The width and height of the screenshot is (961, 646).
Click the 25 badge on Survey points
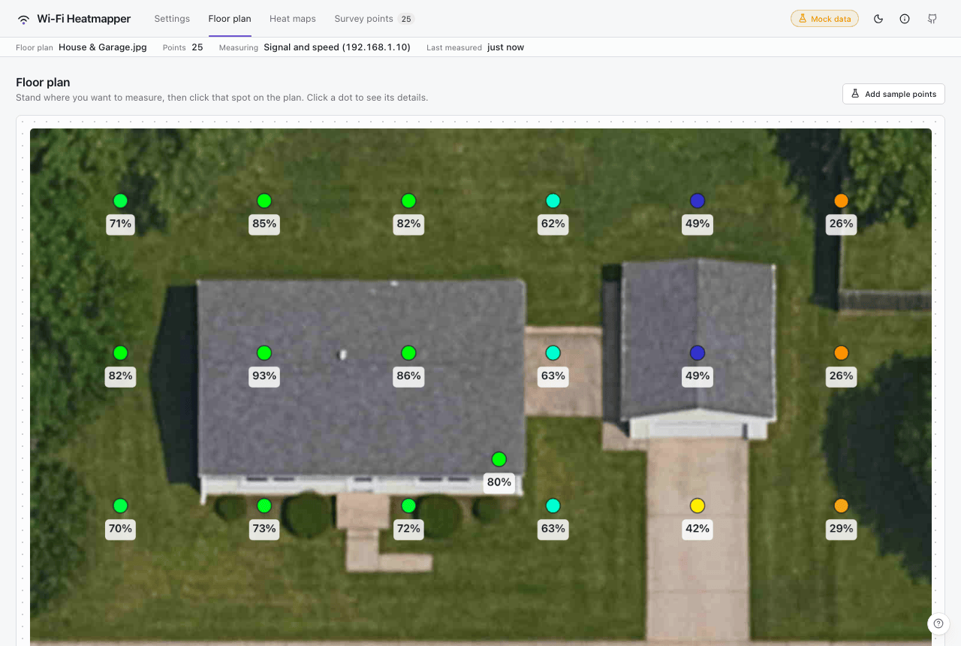pos(406,19)
